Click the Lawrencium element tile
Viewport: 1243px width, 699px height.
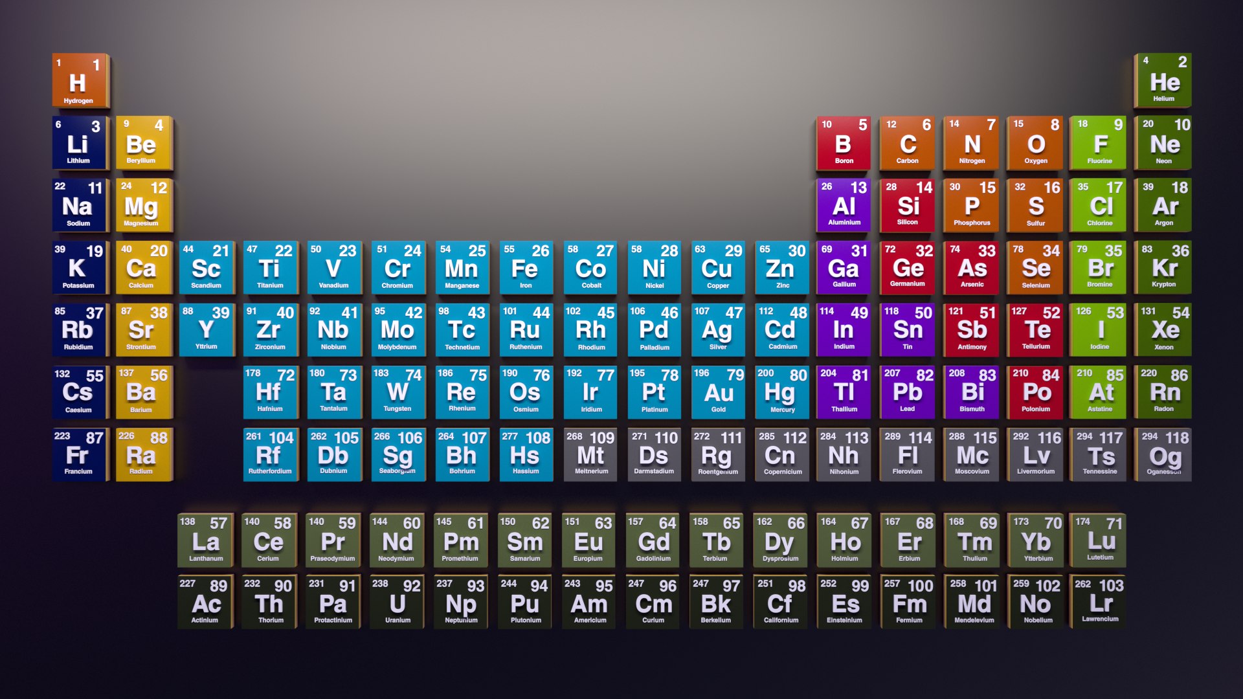coord(1099,603)
